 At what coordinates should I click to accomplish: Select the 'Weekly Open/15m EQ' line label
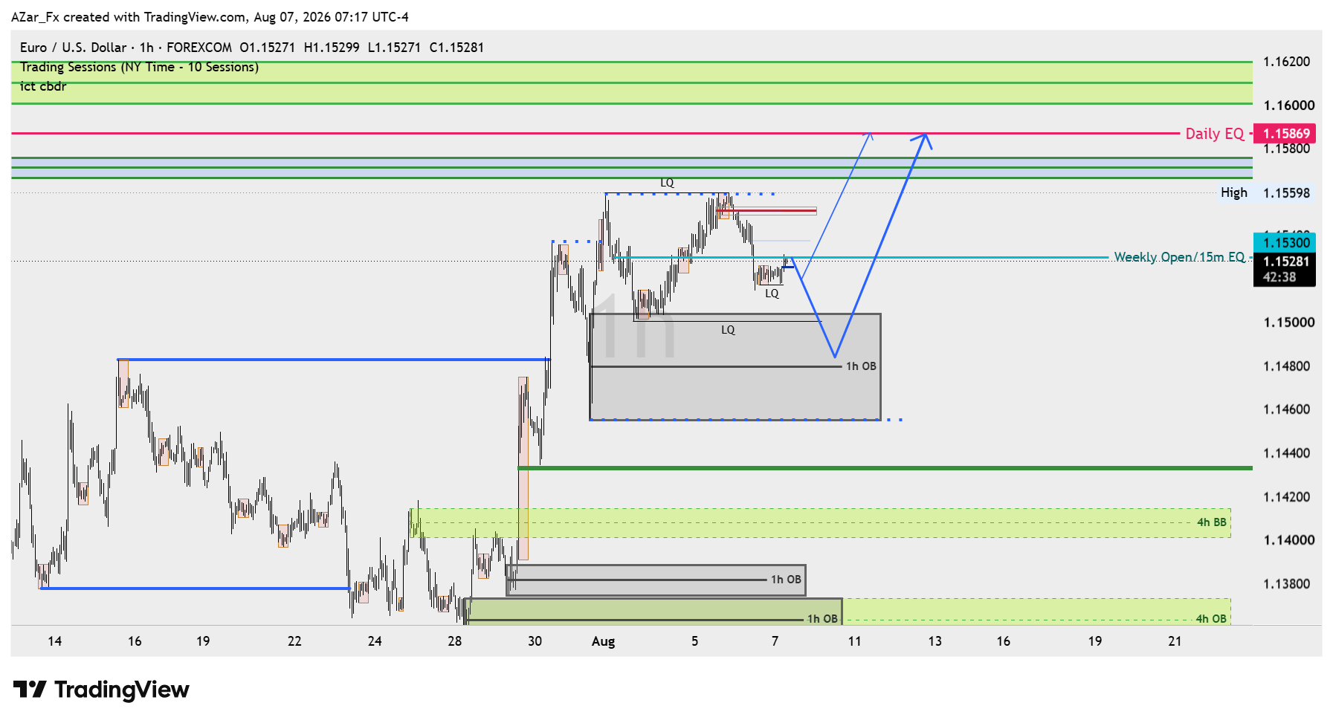point(1179,257)
